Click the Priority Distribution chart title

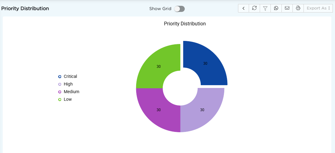click(185, 24)
